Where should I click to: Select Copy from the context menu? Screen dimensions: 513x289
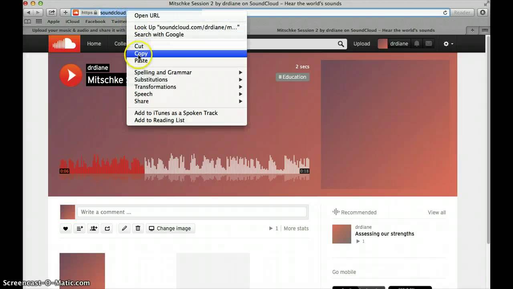coord(141,53)
